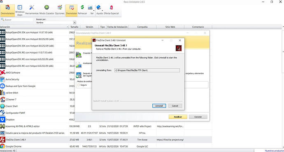Sort by Fecha de Instalación column
The width and height of the screenshot is (284, 152).
click(117, 27)
